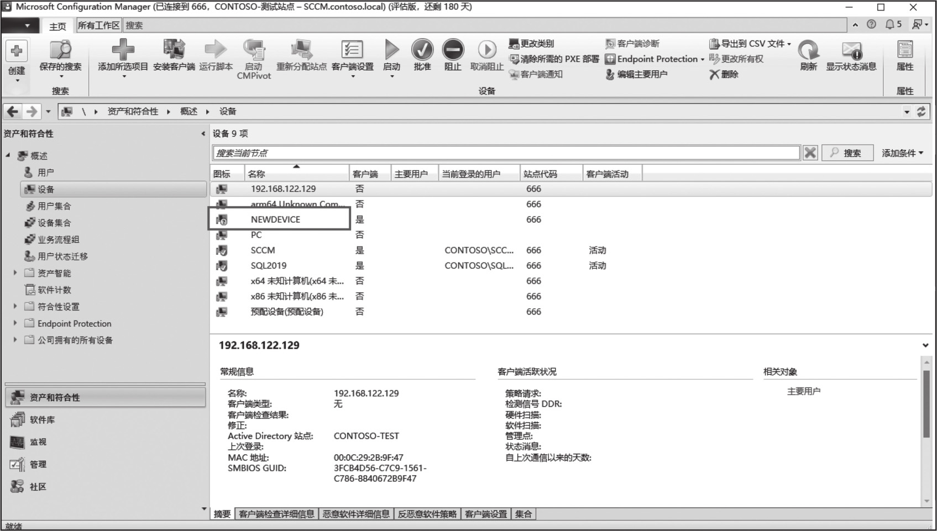Screen dimensions: 937x531
Task: Click the Approve (批准) checkmark icon
Action: coord(422,49)
